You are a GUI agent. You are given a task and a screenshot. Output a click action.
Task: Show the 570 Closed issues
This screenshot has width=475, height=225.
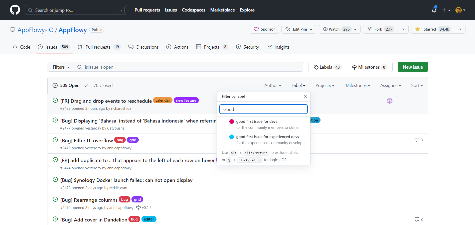[x=98, y=85]
